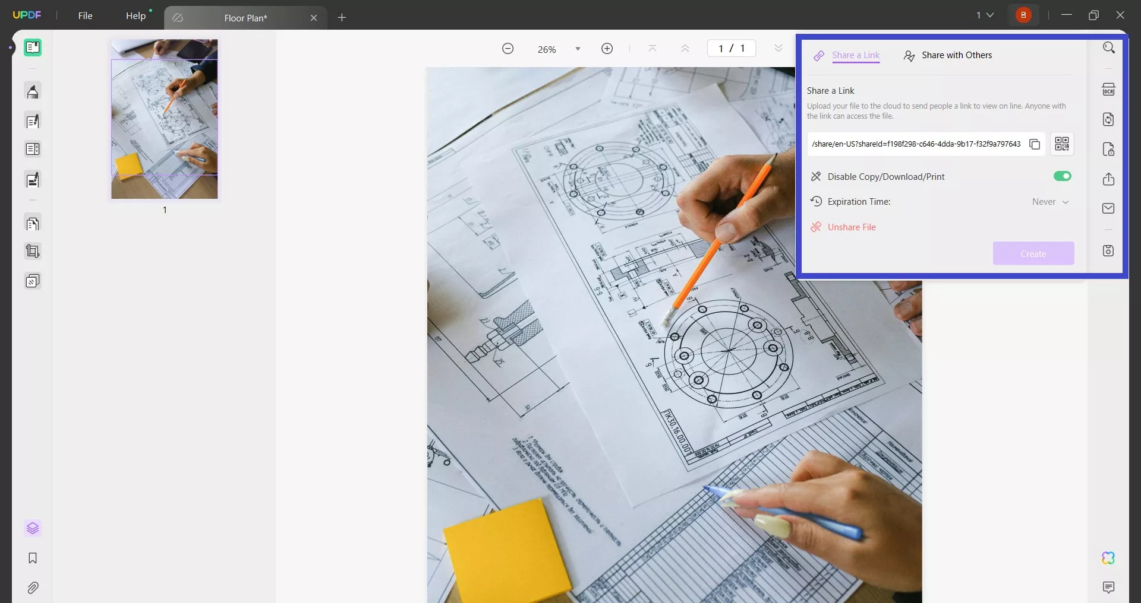Open the Fill and Sign tool
Screen dimensions: 1141x603
(33, 179)
